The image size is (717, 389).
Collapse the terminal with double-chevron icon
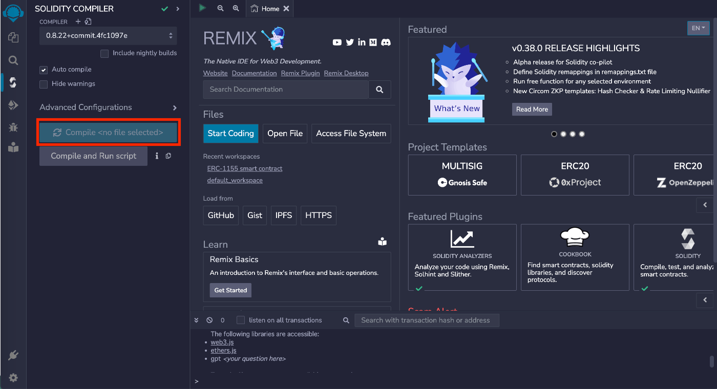(x=196, y=320)
